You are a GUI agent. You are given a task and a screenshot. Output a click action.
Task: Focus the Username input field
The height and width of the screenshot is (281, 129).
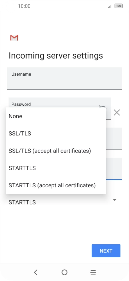click(x=64, y=78)
